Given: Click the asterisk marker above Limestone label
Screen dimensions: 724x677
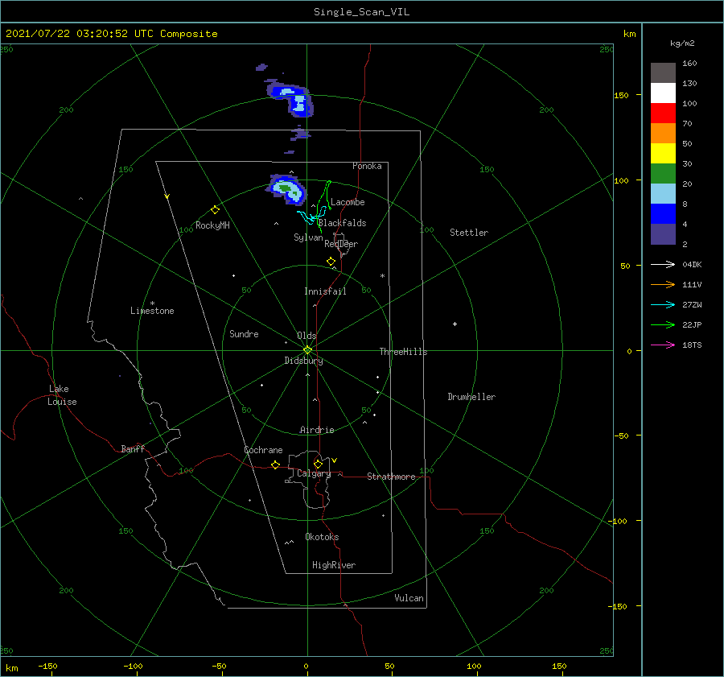Looking at the screenshot, I should [x=152, y=303].
